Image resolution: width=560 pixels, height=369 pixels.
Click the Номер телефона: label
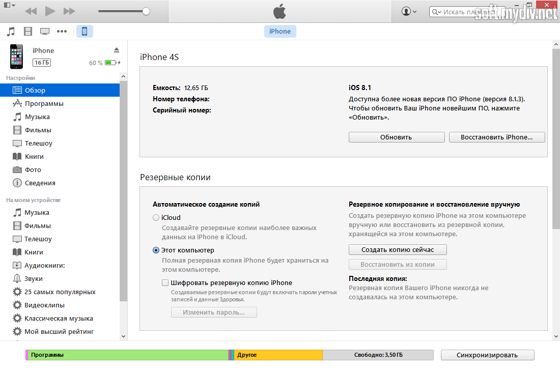pyautogui.click(x=181, y=99)
